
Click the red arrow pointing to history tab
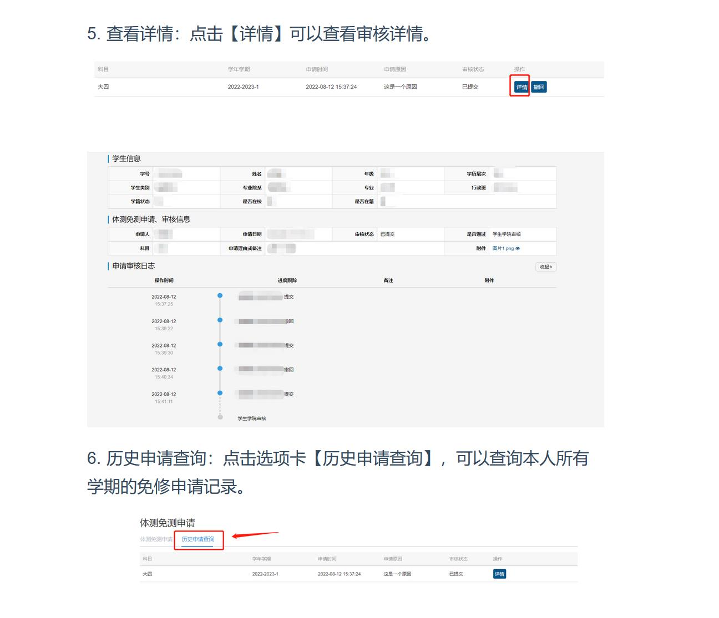pyautogui.click(x=254, y=535)
